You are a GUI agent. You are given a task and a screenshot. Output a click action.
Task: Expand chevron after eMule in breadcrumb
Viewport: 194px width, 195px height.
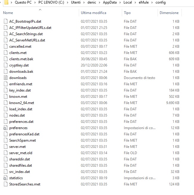coord(152,2)
